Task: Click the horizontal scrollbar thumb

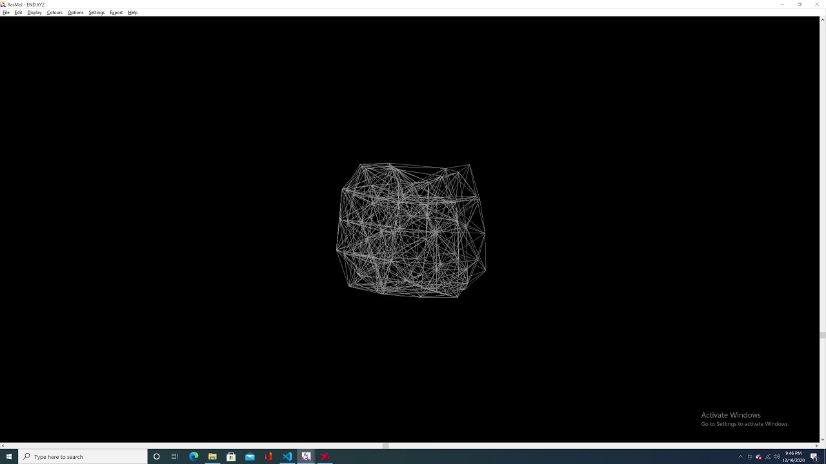Action: coord(385,446)
